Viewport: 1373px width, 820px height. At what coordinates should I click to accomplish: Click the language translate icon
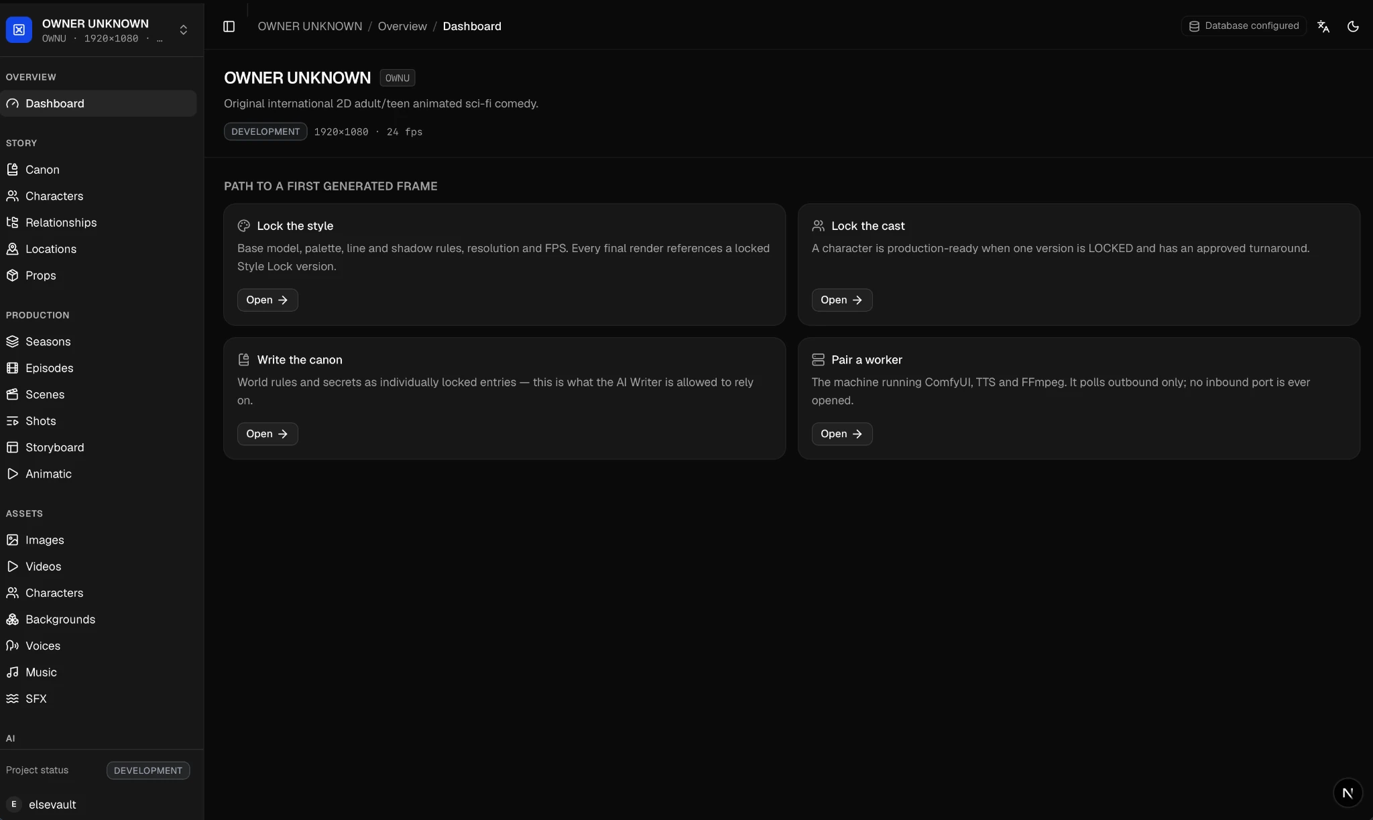coord(1323,26)
